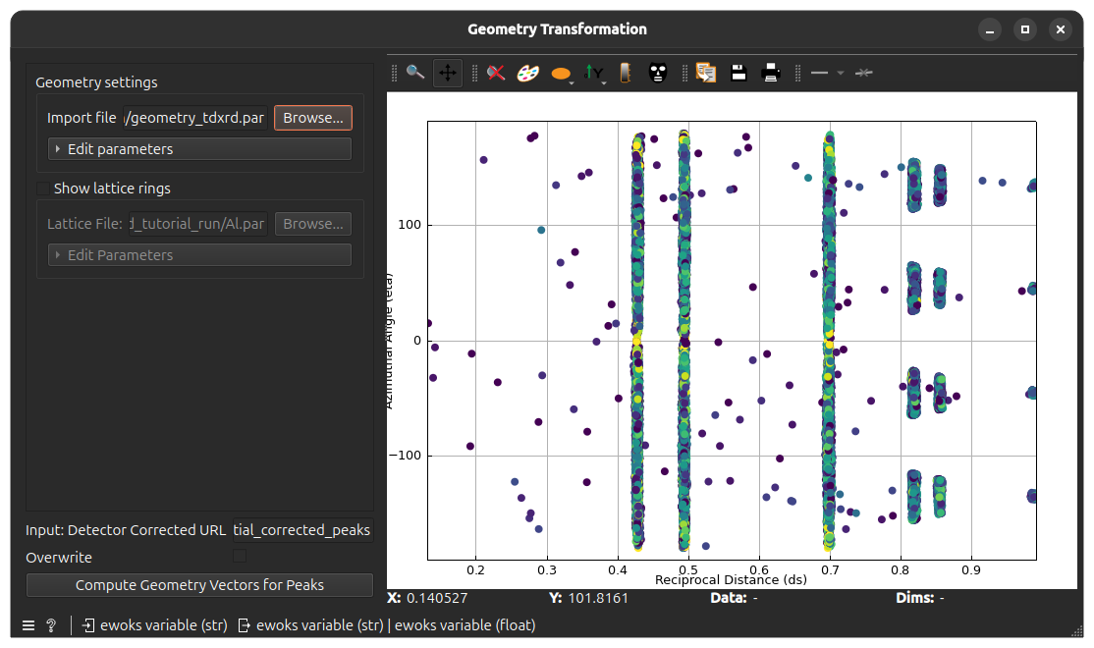Screen dimensions: 1094x648
Task: Activate the pan cross-arrows tool
Action: [447, 73]
